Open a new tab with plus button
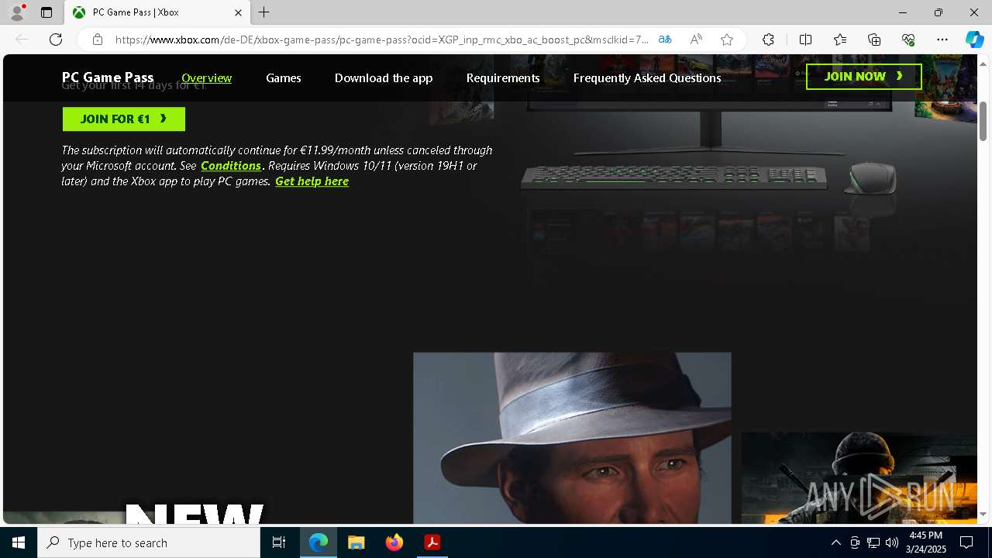 click(264, 12)
